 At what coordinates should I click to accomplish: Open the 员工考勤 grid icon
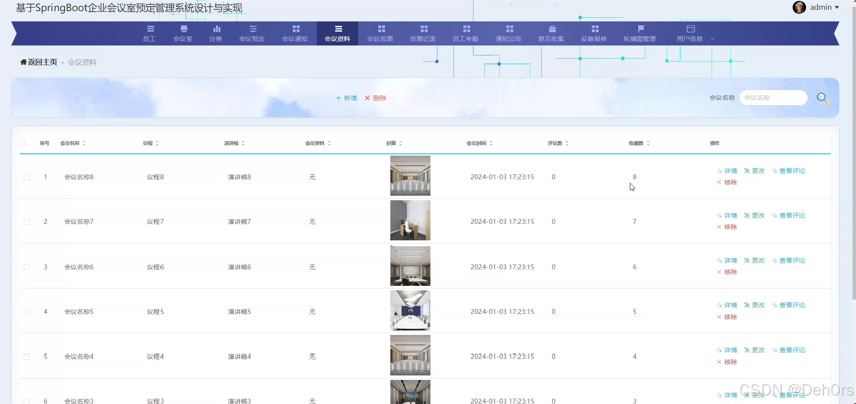coord(467,29)
